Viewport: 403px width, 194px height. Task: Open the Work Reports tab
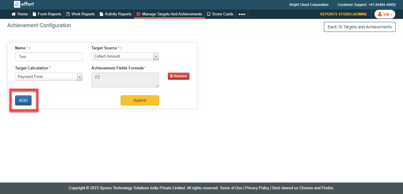[x=83, y=14]
